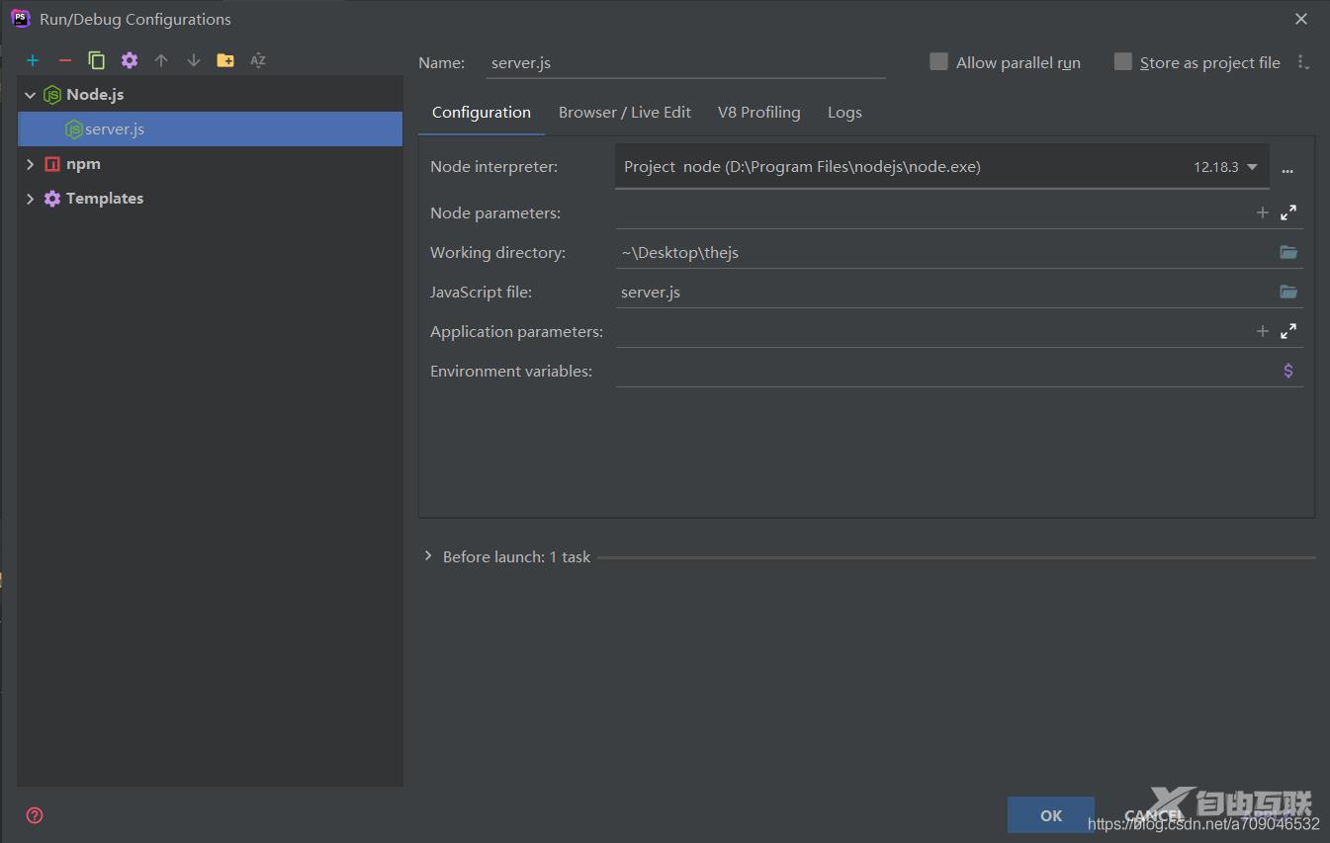Create a new folder for configurations
Viewport: 1330px width, 843px height.
(225, 60)
